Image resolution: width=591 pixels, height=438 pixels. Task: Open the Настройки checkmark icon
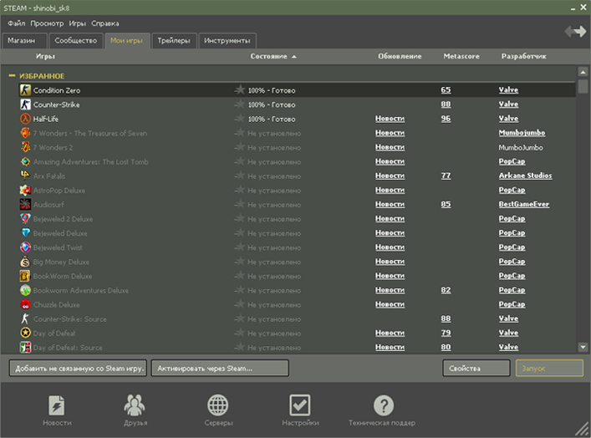pos(299,405)
